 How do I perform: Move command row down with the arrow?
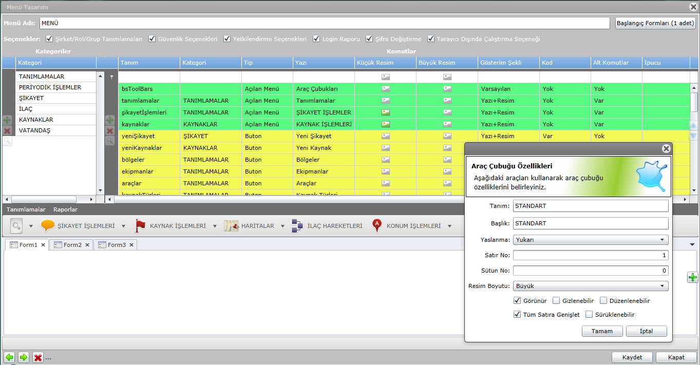coord(693,136)
